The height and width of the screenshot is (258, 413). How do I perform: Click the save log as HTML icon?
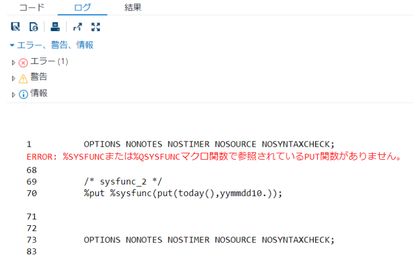(33, 27)
